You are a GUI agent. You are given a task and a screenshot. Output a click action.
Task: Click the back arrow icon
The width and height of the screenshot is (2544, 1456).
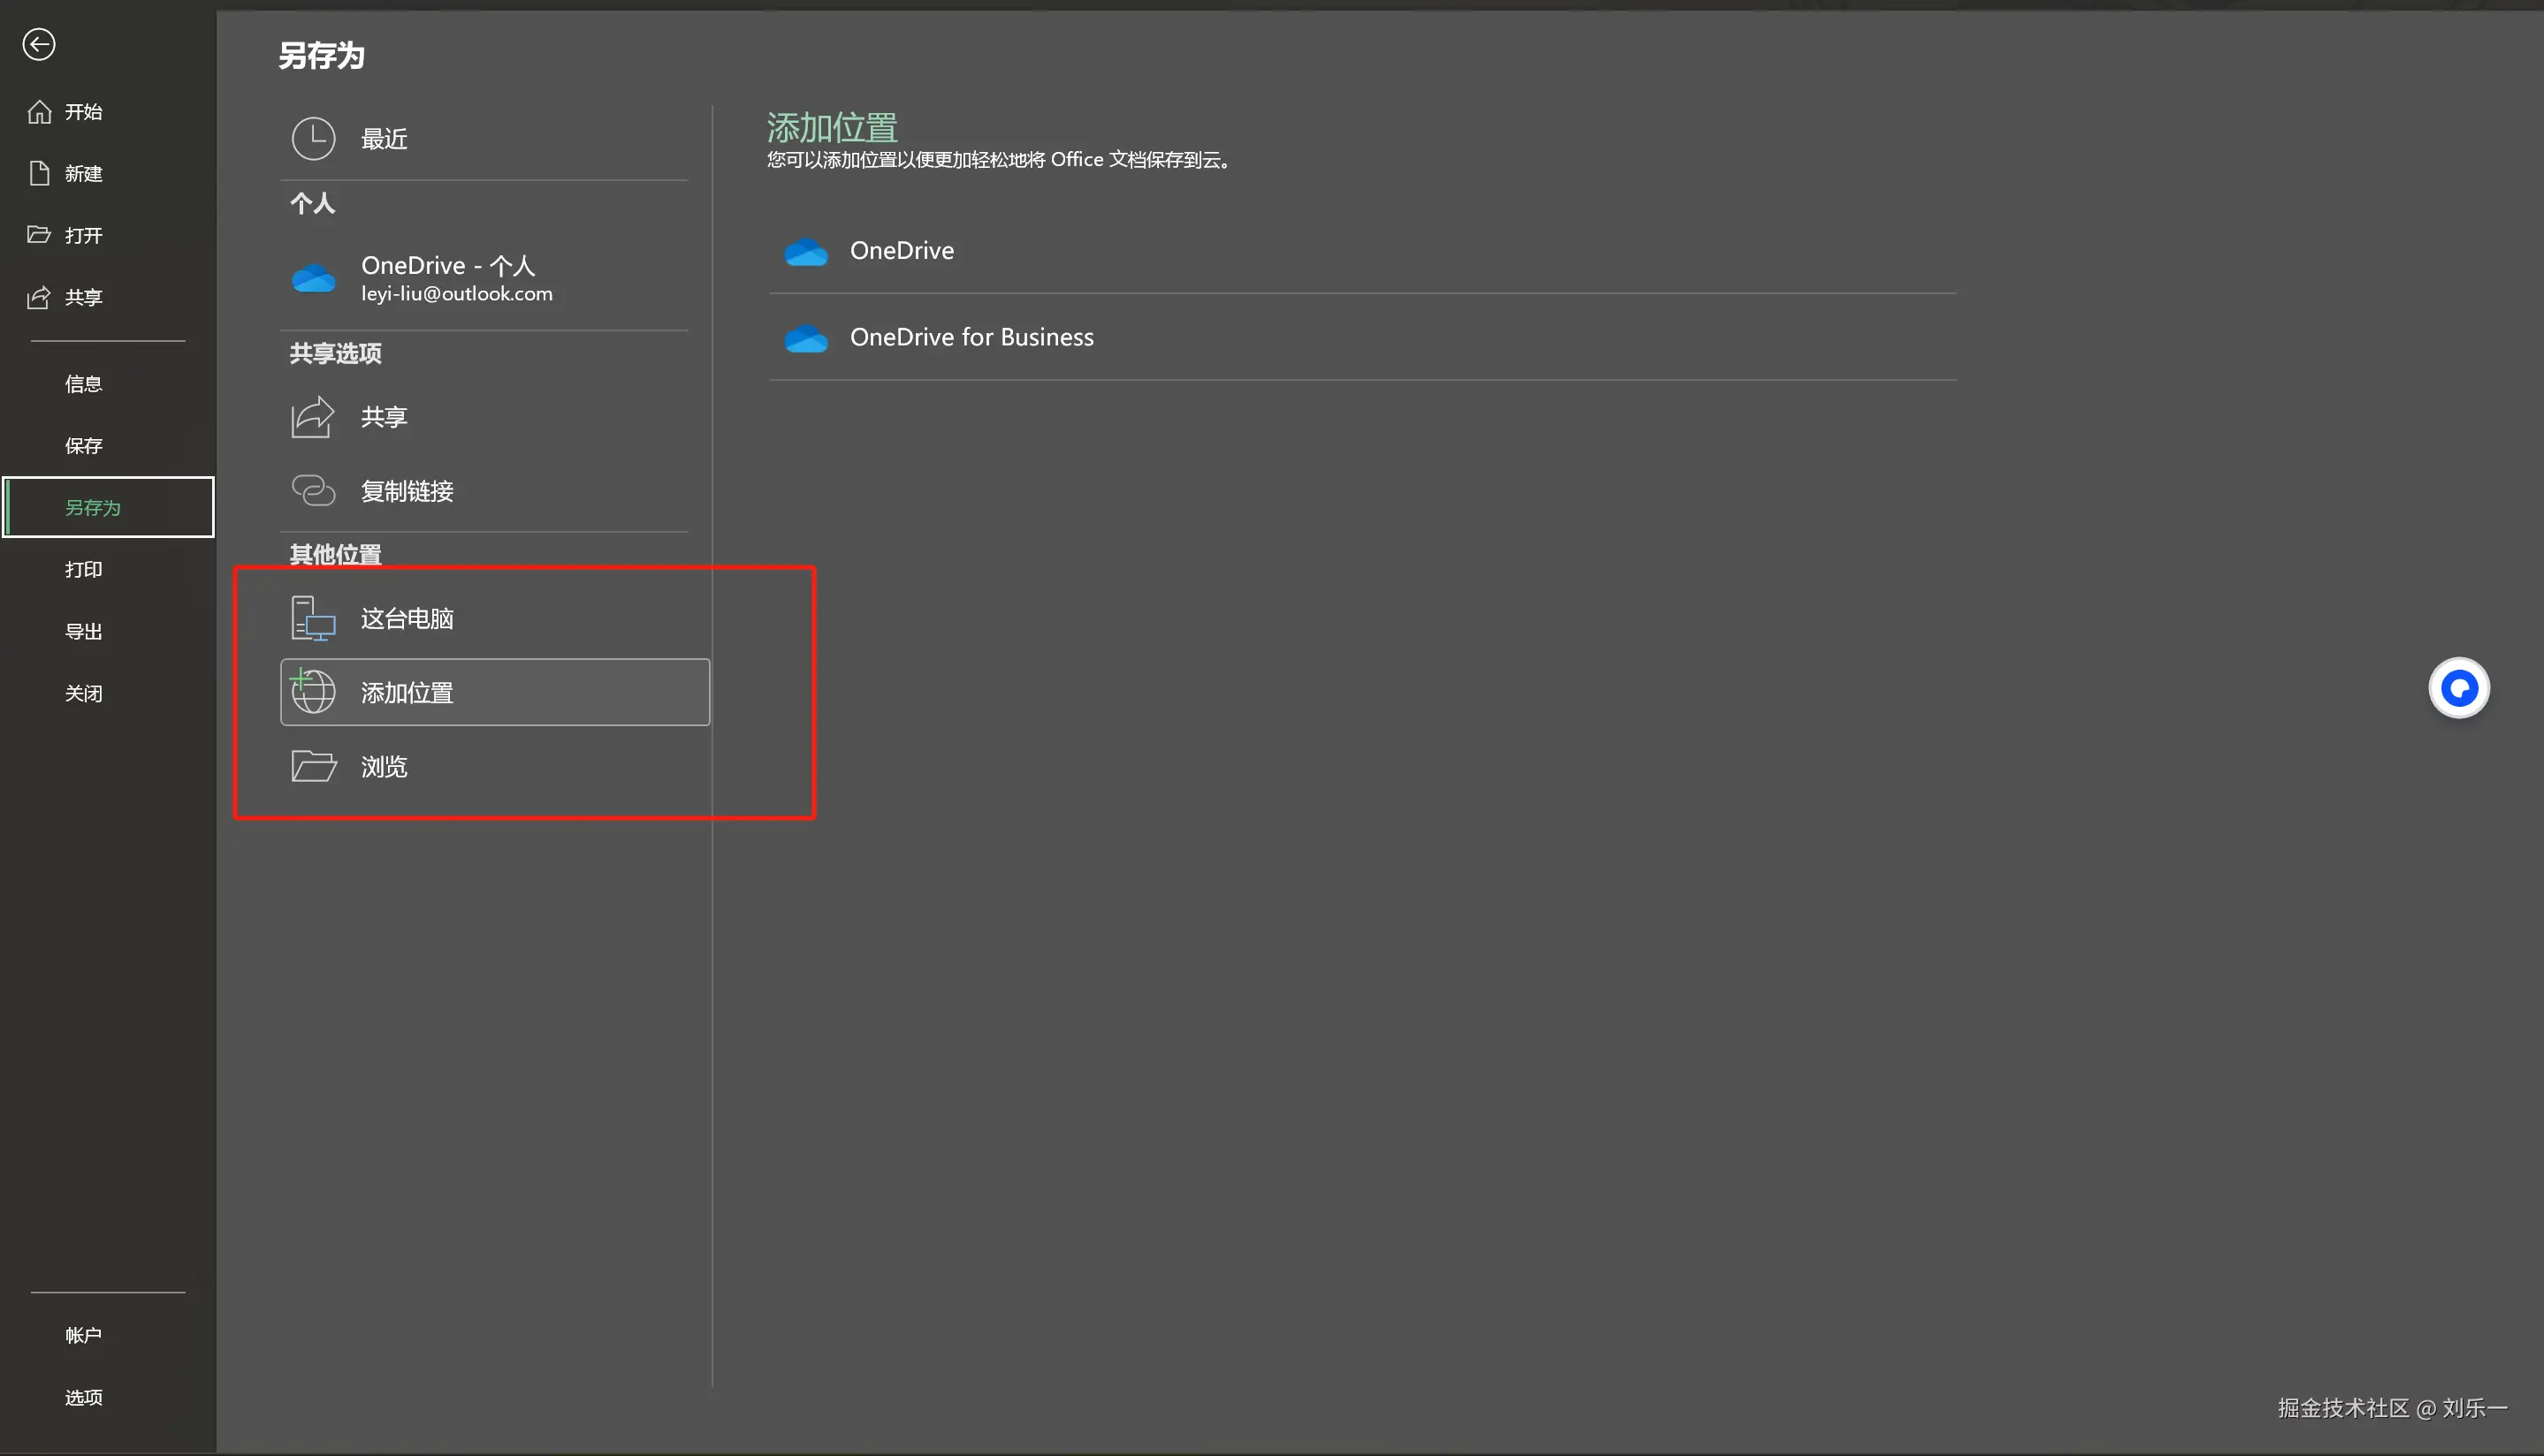coord(38,44)
